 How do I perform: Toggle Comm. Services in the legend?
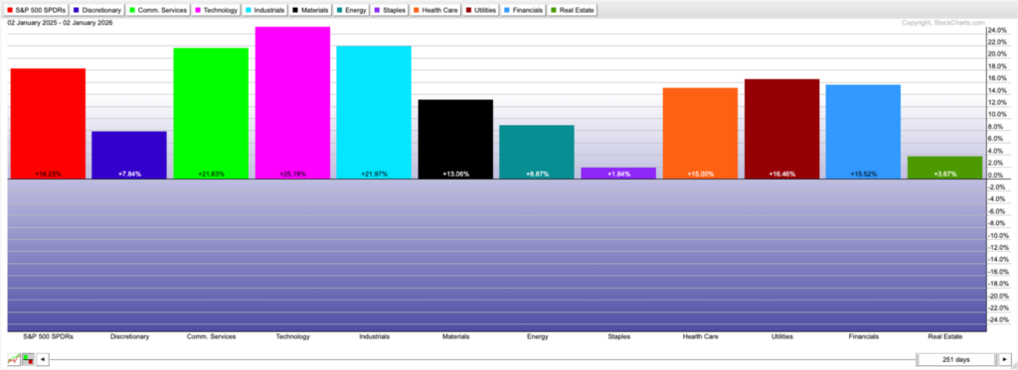coord(158,10)
